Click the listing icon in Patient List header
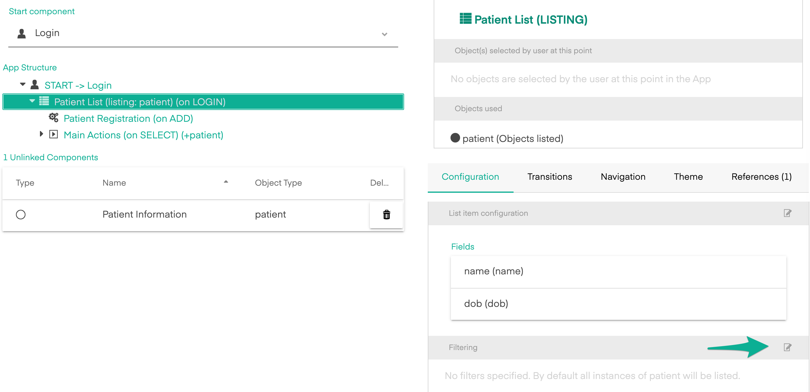 coord(465,19)
